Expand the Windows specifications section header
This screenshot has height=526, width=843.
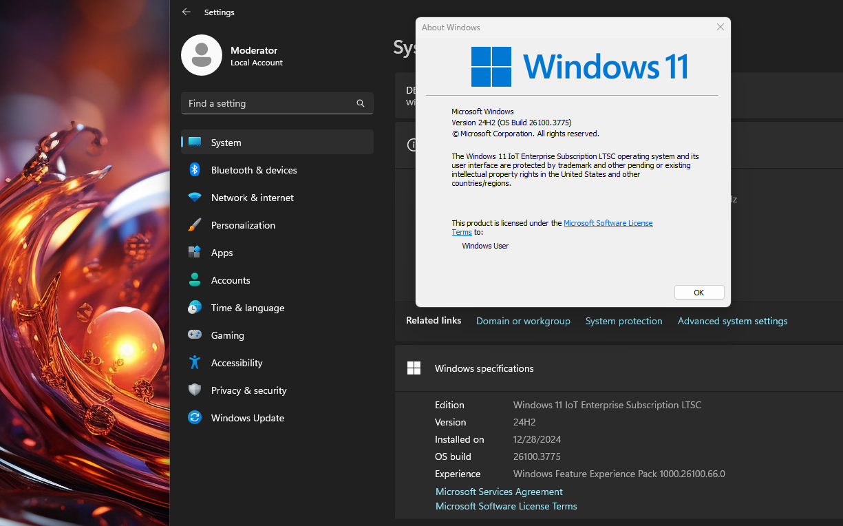pos(619,368)
